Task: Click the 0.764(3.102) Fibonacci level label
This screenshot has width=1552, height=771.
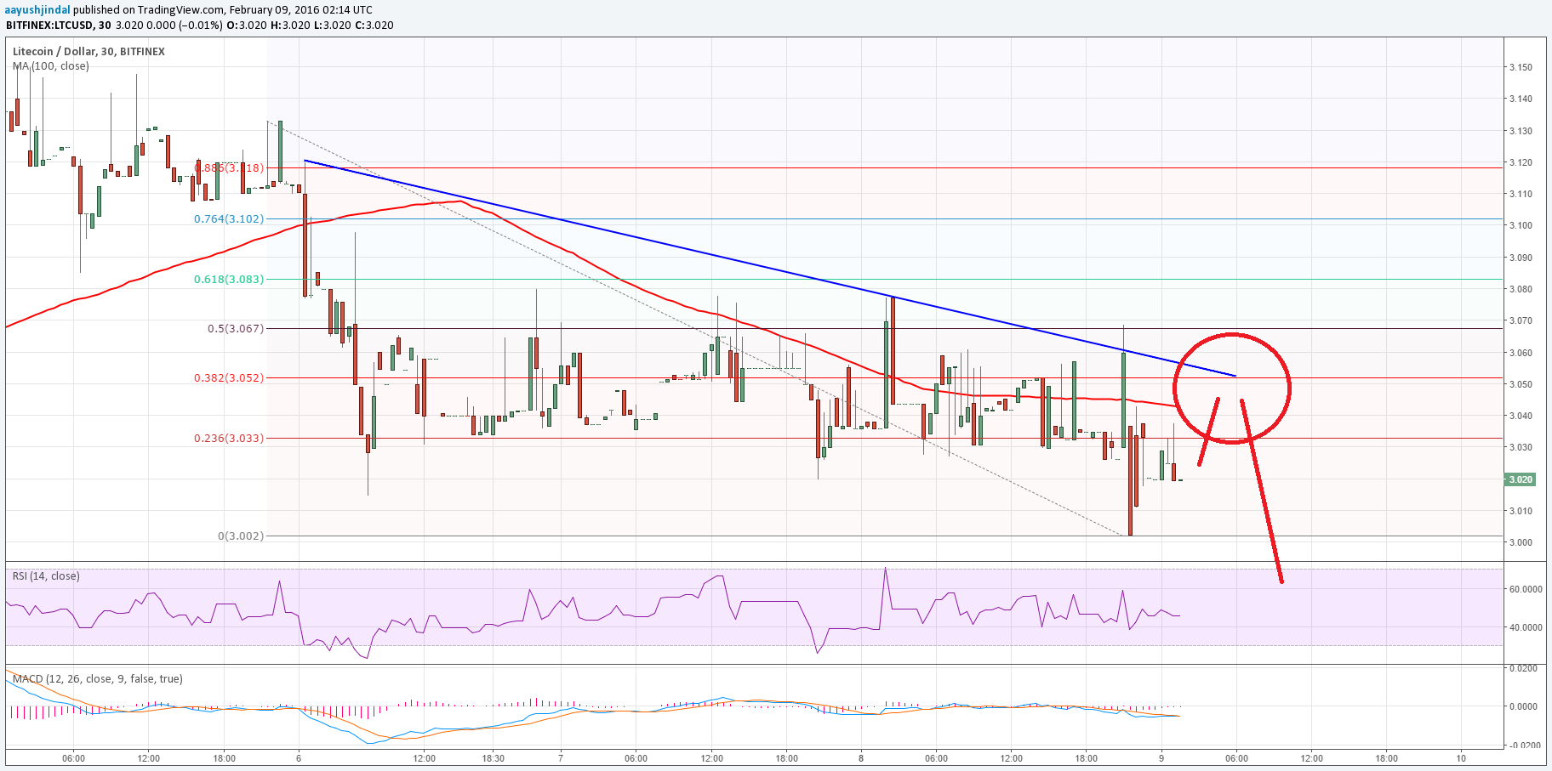Action: tap(229, 219)
